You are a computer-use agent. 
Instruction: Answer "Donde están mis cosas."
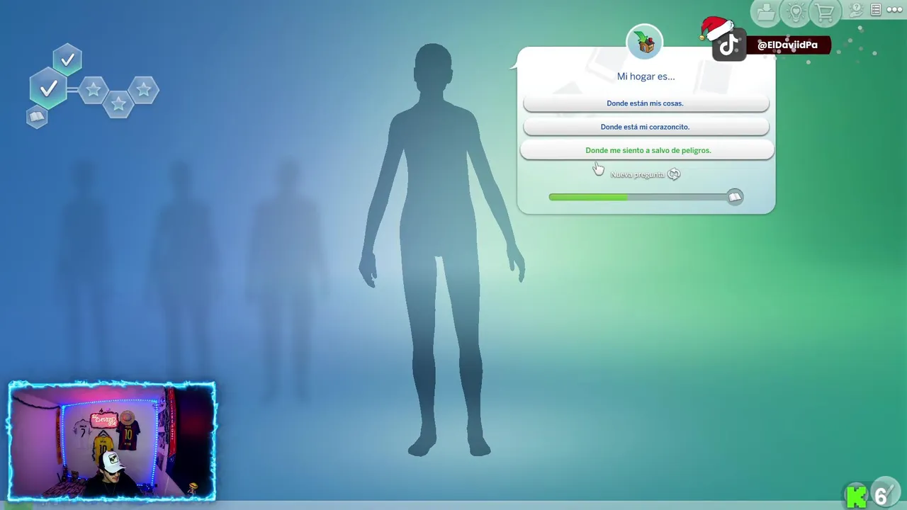click(646, 103)
